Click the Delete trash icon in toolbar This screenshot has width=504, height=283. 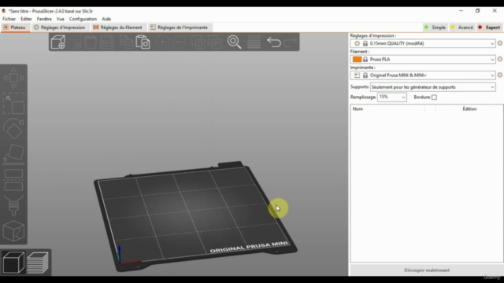click(75, 42)
